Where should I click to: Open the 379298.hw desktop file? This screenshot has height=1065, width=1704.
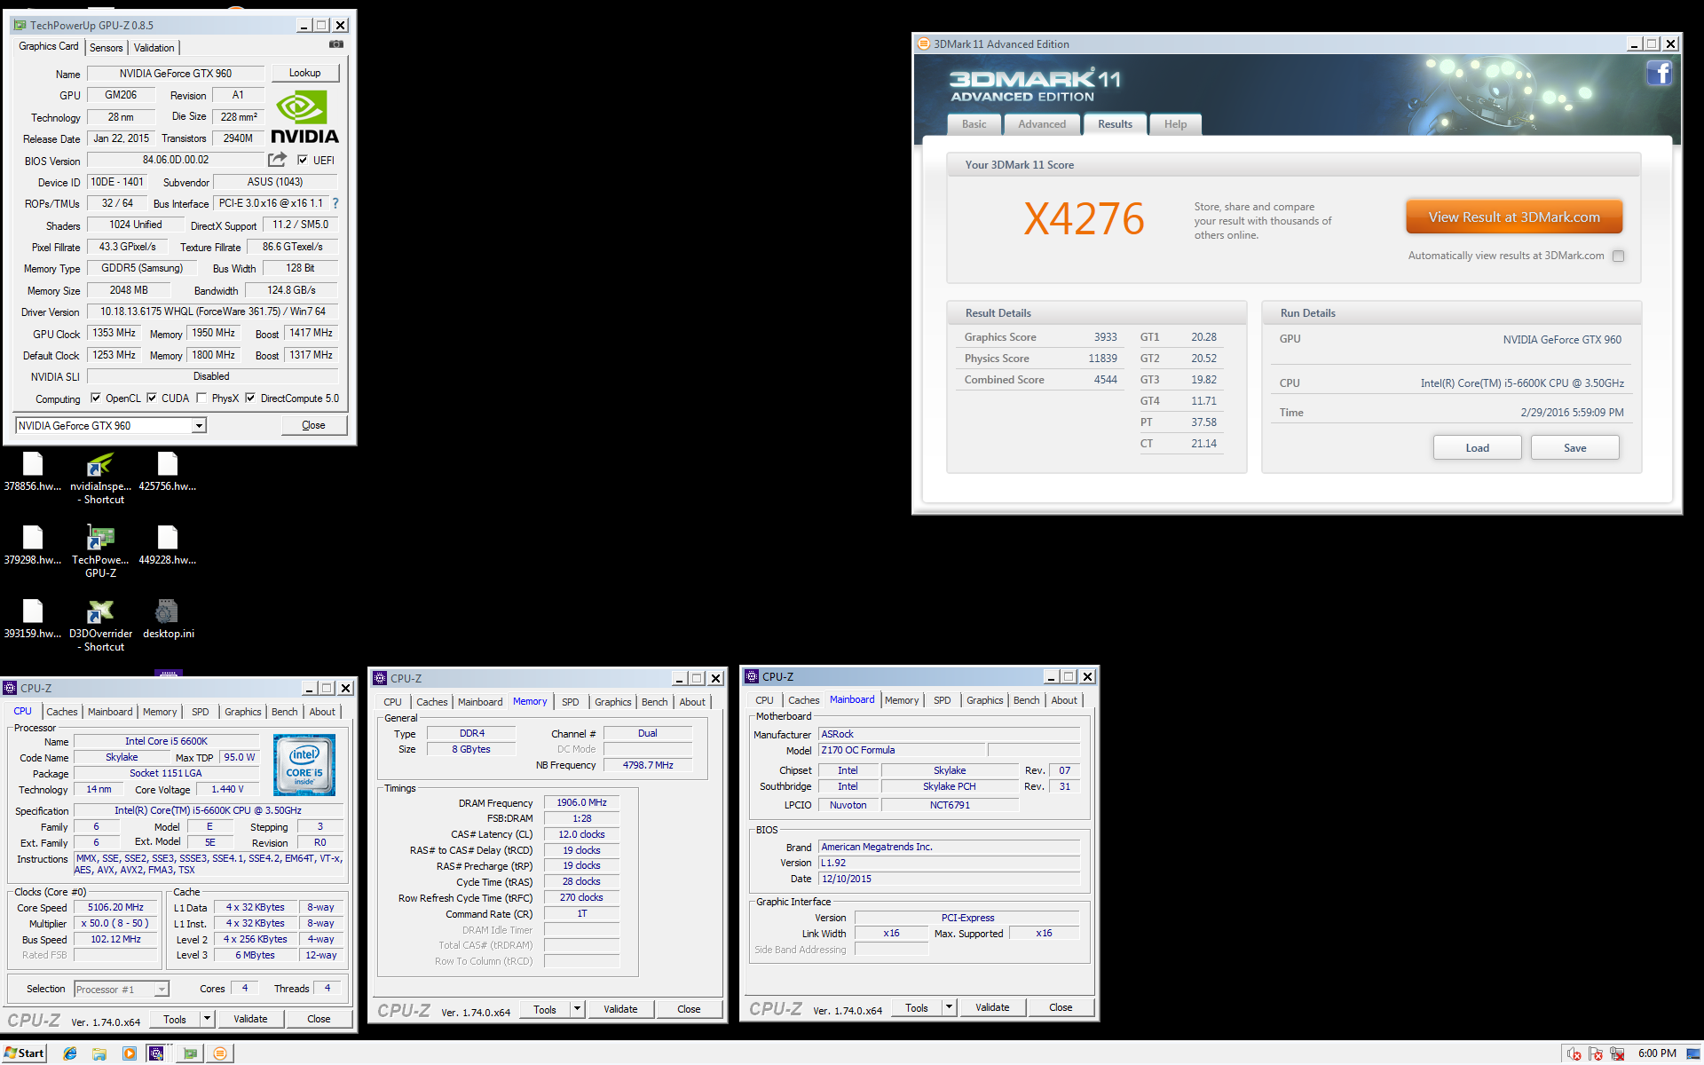tap(33, 544)
